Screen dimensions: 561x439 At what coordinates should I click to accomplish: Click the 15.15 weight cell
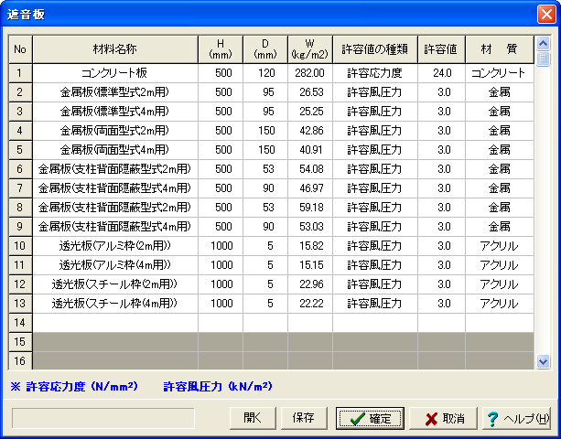310,265
